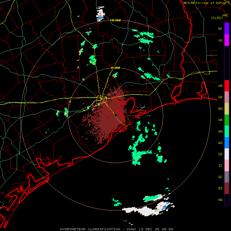Select the BD yellow legend block

227,109
